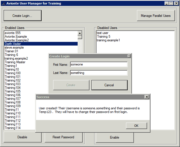Select Training10 in the list

(26, 69)
